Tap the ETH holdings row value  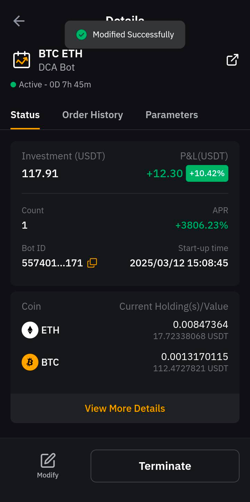[x=200, y=325]
